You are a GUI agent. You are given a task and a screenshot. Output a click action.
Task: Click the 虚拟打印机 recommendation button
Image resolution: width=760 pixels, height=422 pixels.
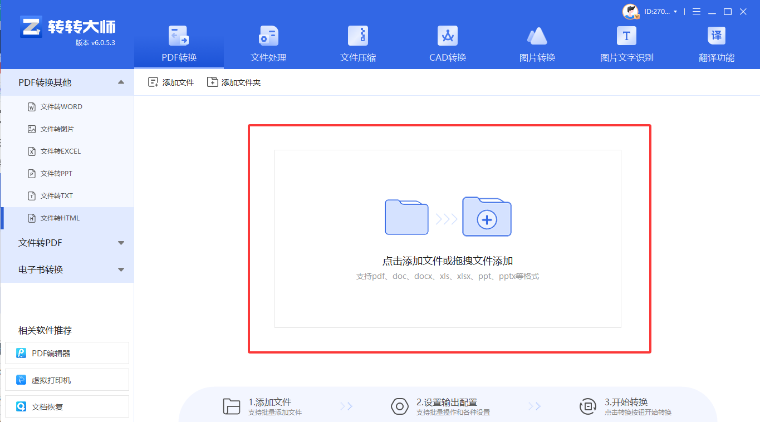pos(67,380)
